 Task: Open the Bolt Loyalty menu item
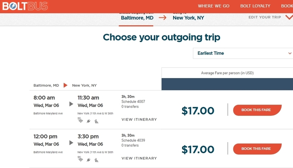[x=255, y=6]
